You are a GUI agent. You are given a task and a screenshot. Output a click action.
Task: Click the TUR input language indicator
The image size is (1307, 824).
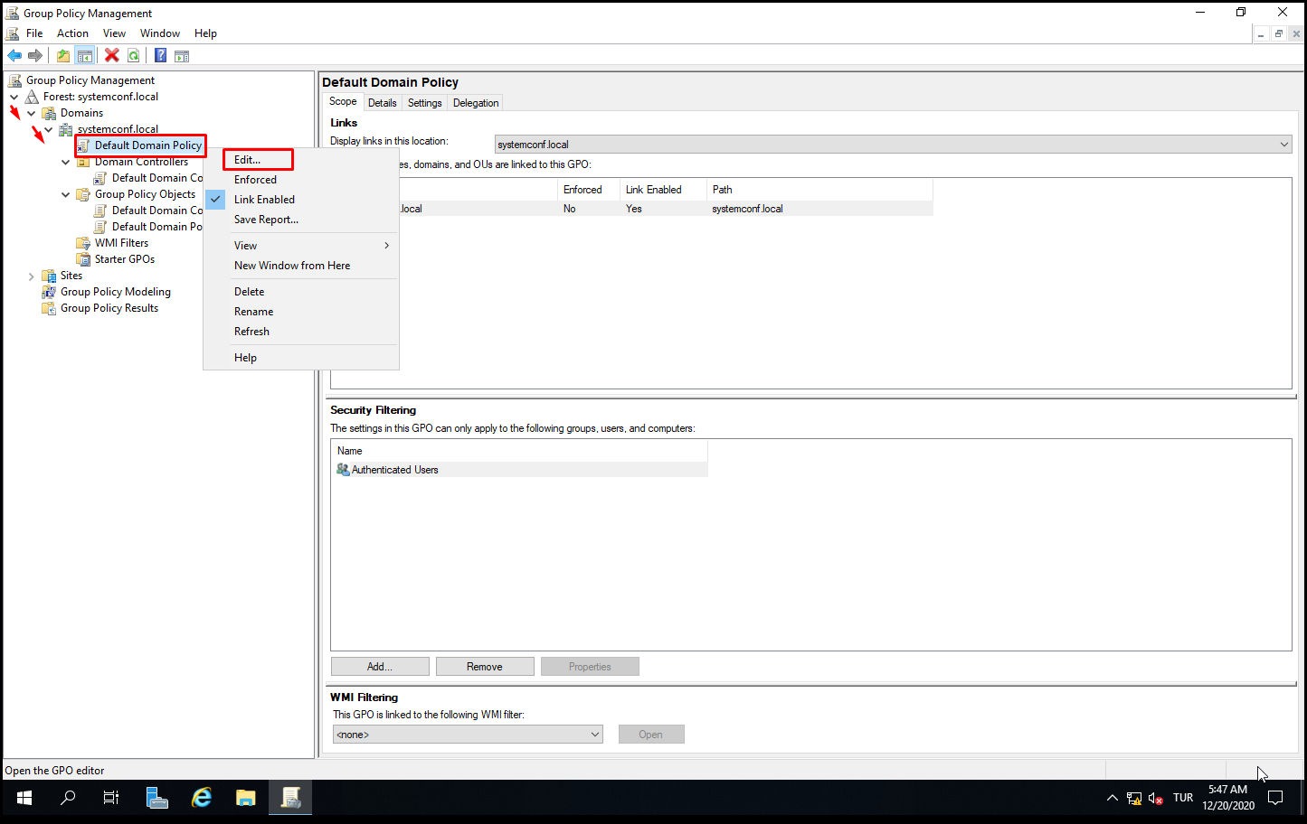[1183, 798]
